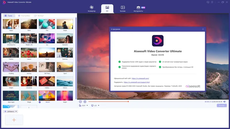Select the Chic theme thumbnail
230x129 pixels.
pos(47,24)
